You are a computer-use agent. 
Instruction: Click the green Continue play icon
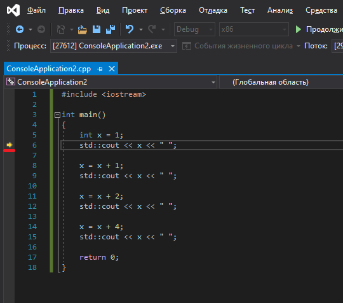(x=298, y=29)
